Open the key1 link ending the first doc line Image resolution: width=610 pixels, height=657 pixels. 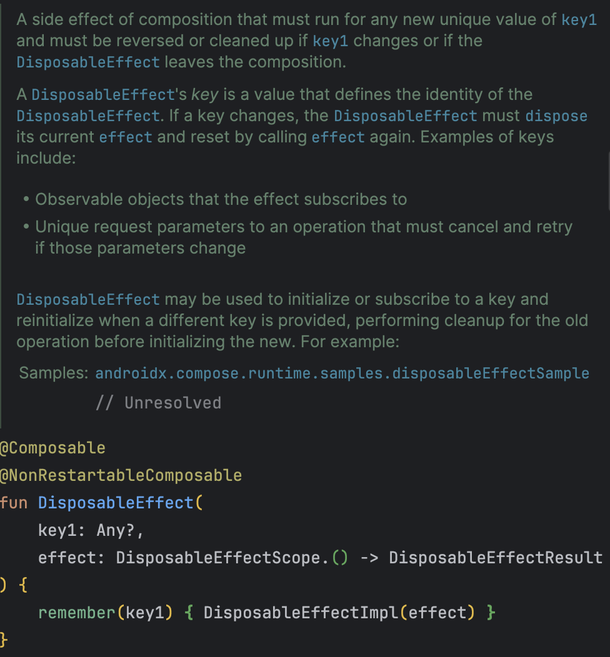(x=579, y=20)
